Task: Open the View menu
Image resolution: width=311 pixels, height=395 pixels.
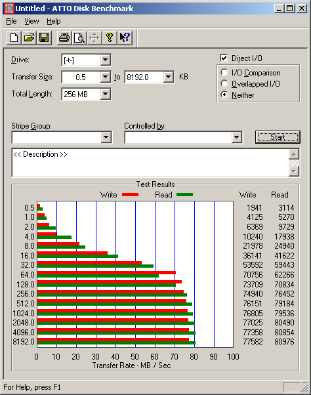Action: click(31, 21)
